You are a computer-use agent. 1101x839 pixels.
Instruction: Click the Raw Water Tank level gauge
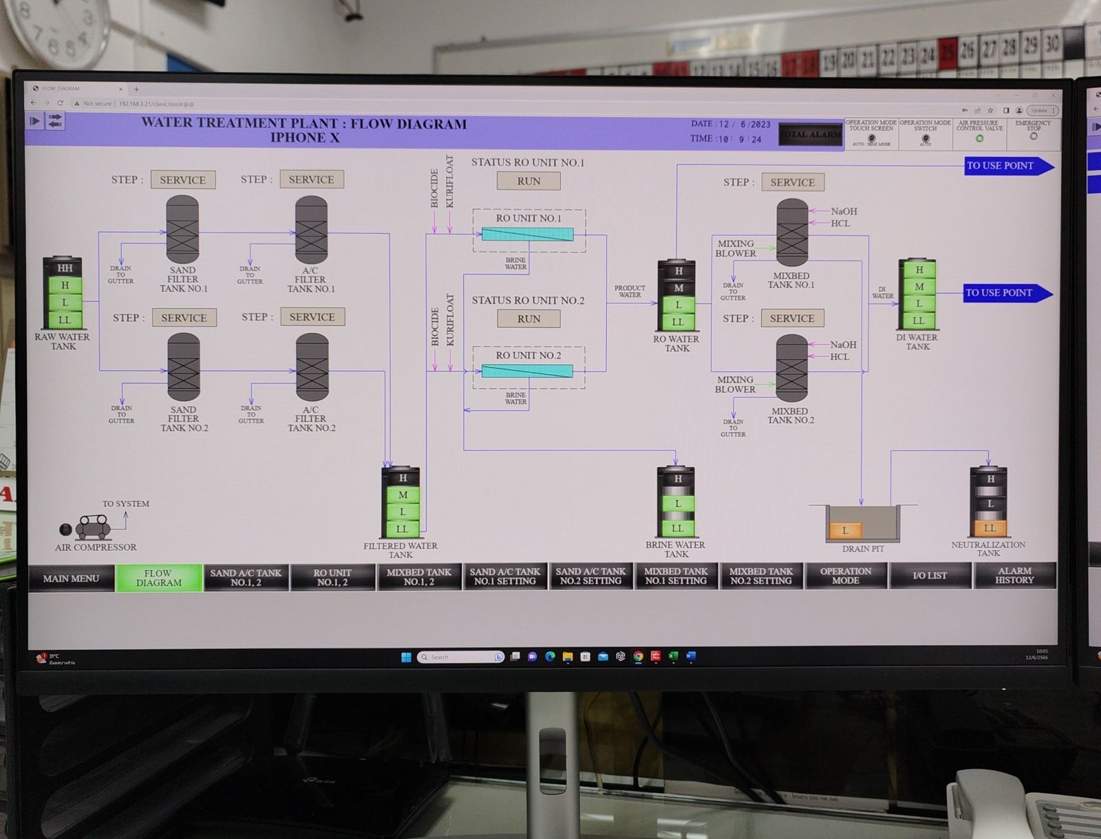63,294
